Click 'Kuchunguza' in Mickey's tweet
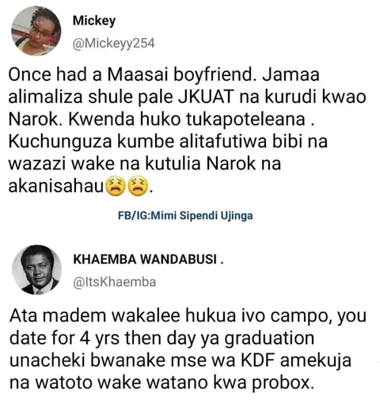Image resolution: width=380 pixels, height=408 pixels. click(x=60, y=142)
